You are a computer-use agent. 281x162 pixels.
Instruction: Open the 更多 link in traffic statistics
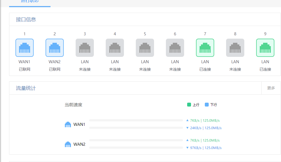(271, 88)
